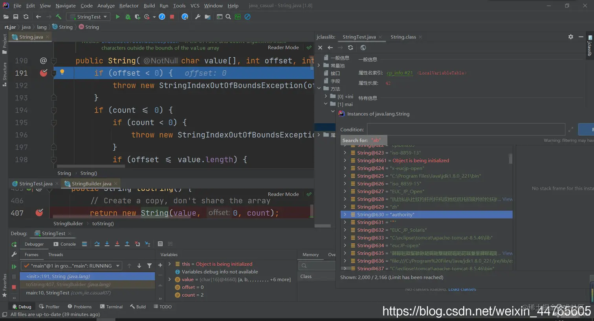This screenshot has height=321, width=594.
Task: Click the red Force Step Into icon
Action: click(x=117, y=244)
